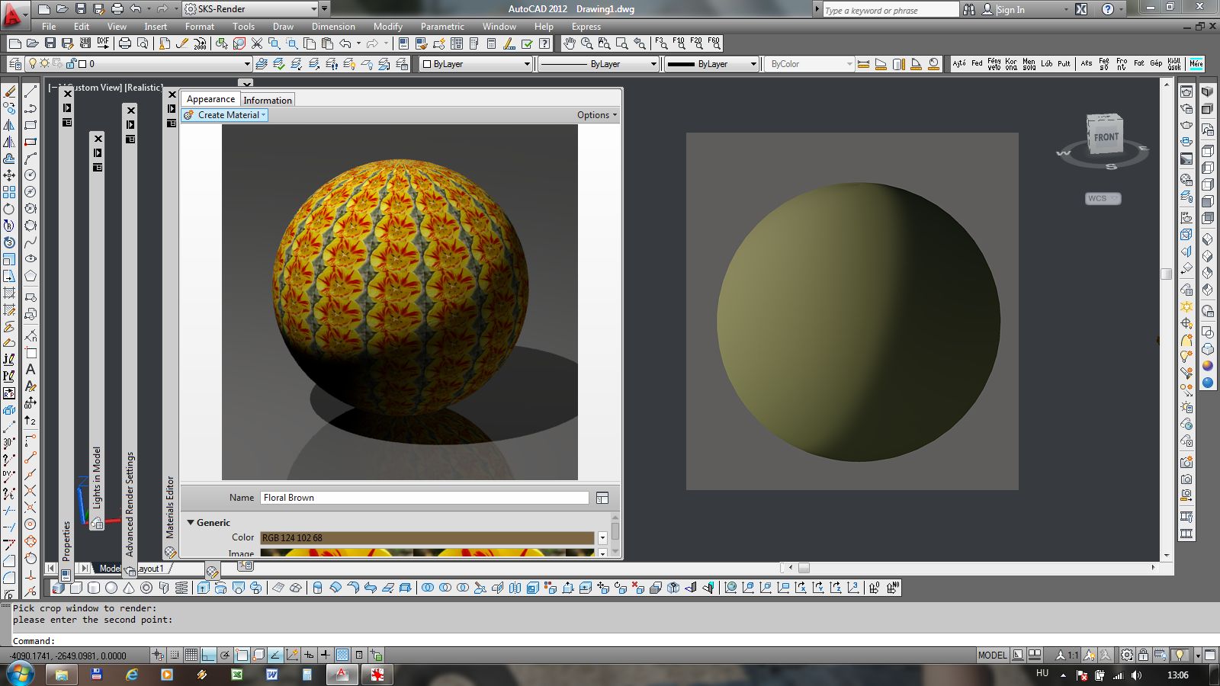Click the Floral Brown name field
Image resolution: width=1220 pixels, height=686 pixels.
425,498
